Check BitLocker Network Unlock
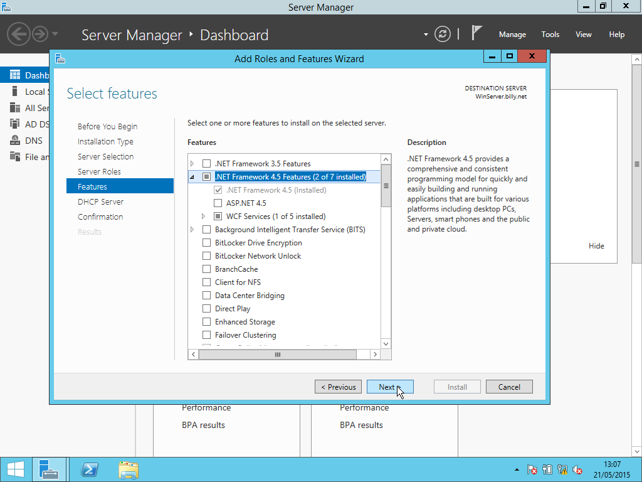Screen dimensions: 642x482 pyautogui.click(x=207, y=256)
